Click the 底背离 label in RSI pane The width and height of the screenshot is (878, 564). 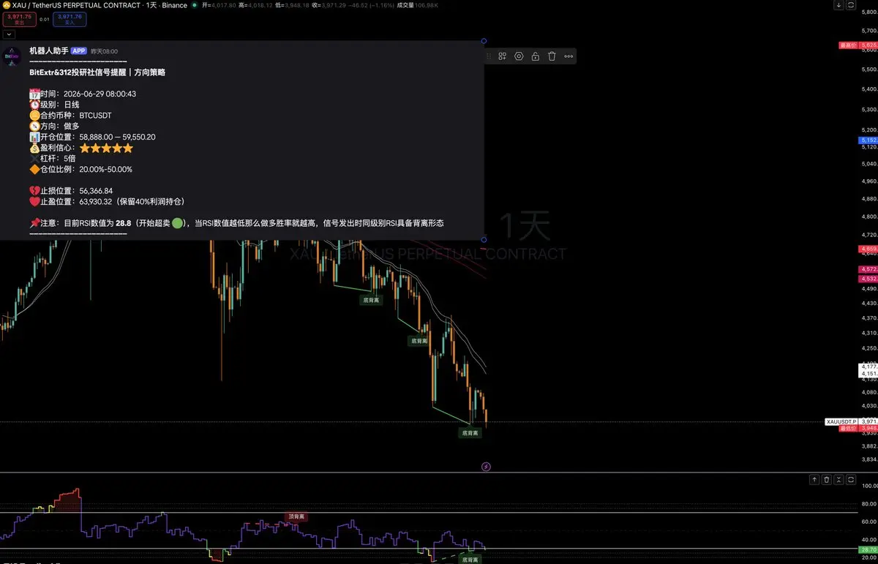pos(469,559)
